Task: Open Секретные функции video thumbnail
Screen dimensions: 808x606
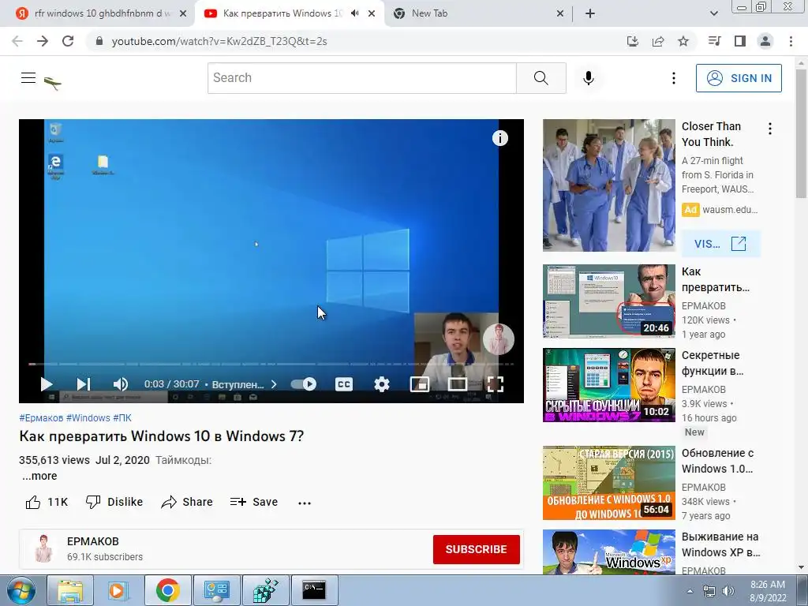Action: tap(608, 385)
